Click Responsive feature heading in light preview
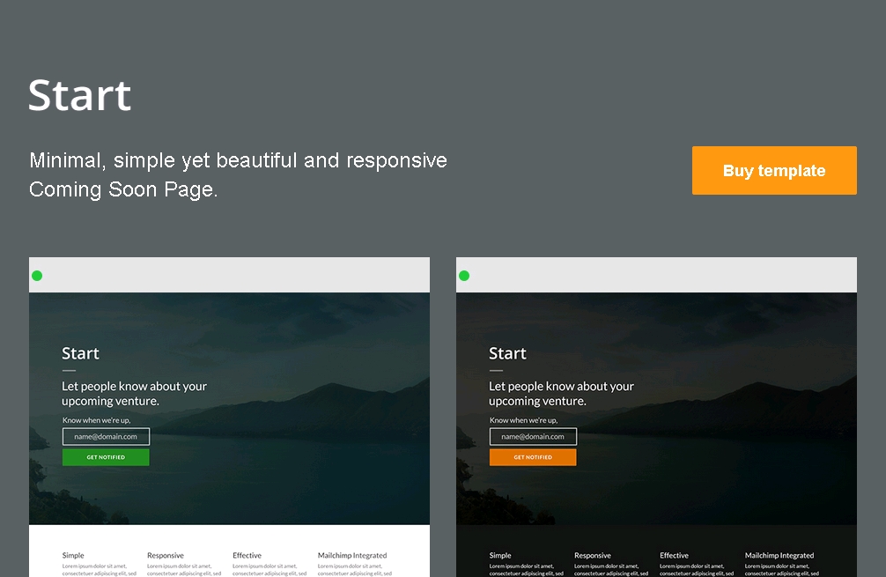Screen dimensions: 886x577 [166, 555]
